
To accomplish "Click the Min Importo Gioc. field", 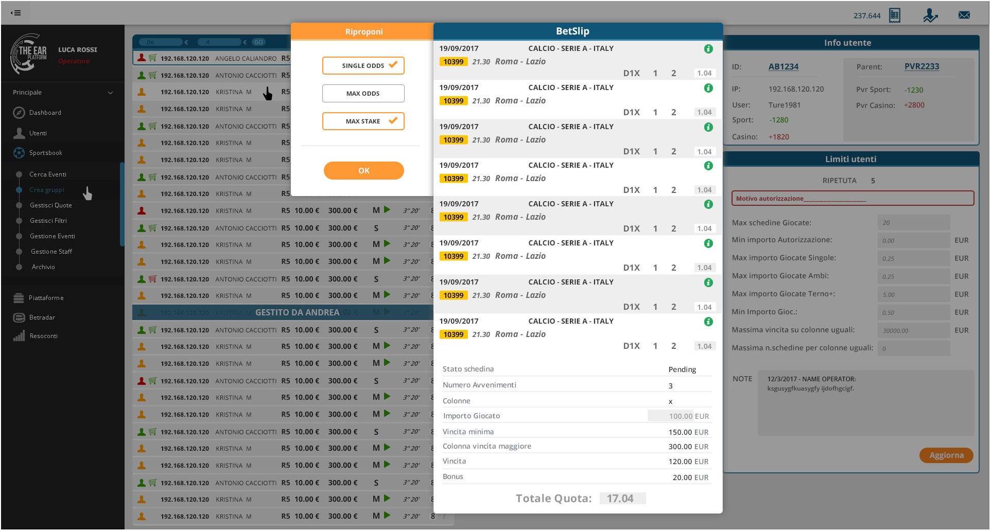I will click(914, 312).
